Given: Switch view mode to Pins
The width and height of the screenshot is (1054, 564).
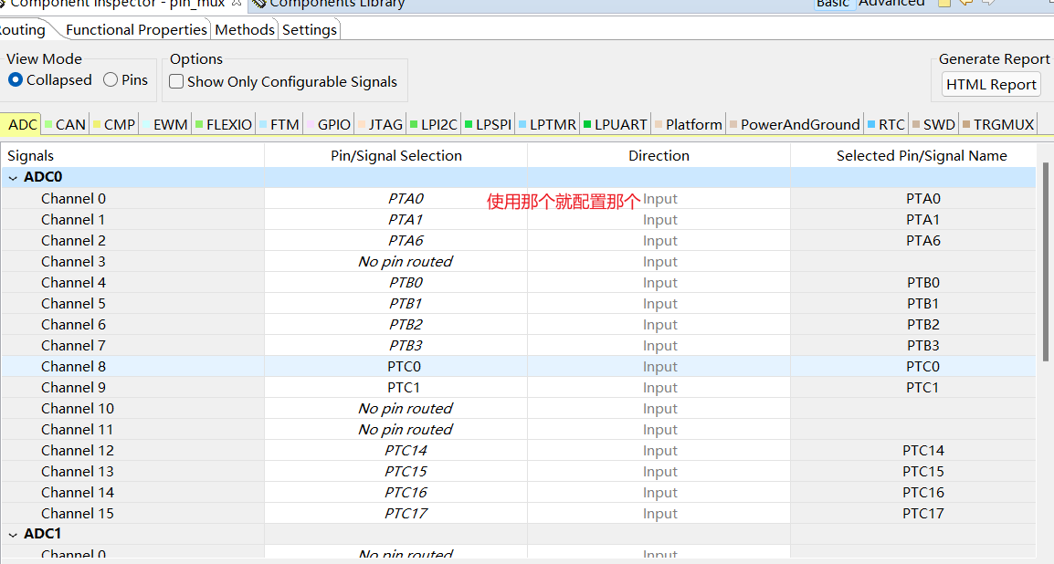Looking at the screenshot, I should click(x=109, y=79).
